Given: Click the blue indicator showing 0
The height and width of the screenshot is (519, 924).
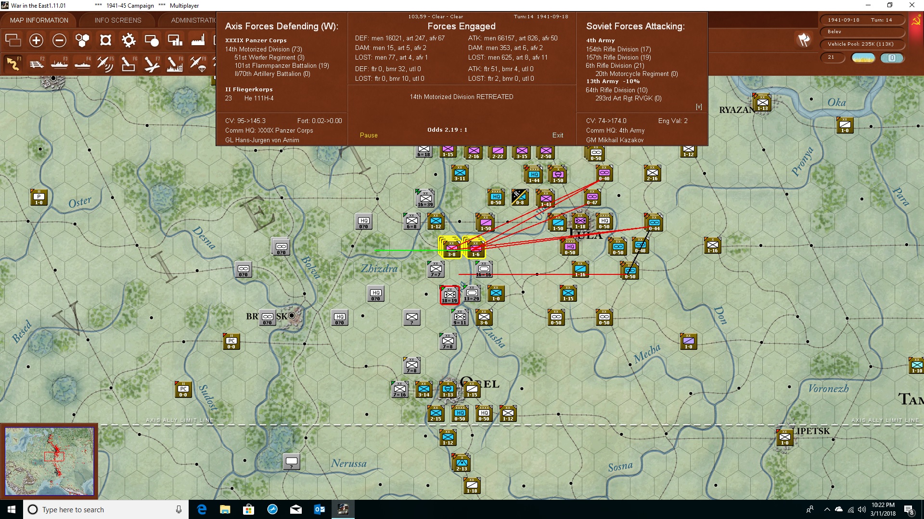Looking at the screenshot, I should pos(892,58).
